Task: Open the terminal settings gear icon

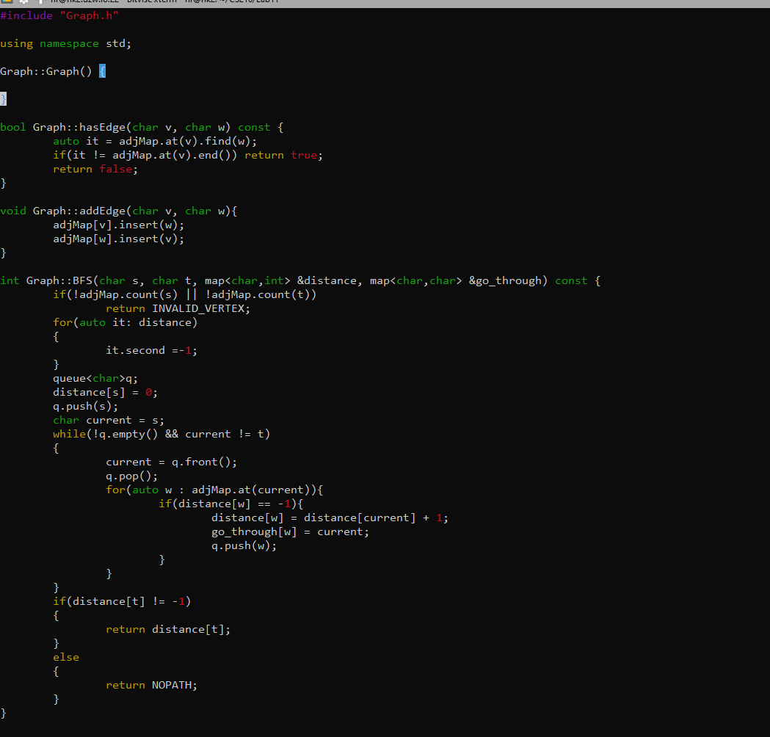Action: click(x=23, y=3)
